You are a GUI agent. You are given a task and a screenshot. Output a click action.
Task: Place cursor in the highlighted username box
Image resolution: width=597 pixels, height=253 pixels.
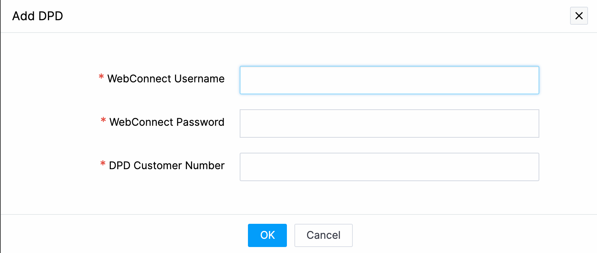coord(389,80)
